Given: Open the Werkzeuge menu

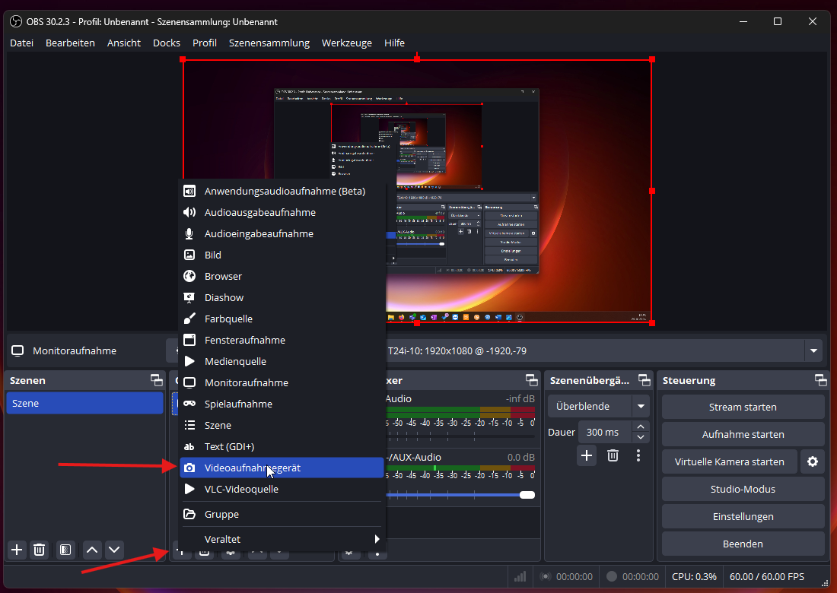Looking at the screenshot, I should (346, 43).
